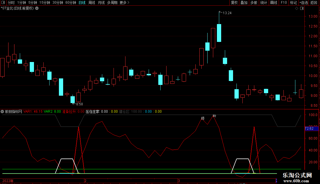Viewport: 320px width, 184px height.
Task: Expand the 更多 periods menu
Action: pos(124,3)
